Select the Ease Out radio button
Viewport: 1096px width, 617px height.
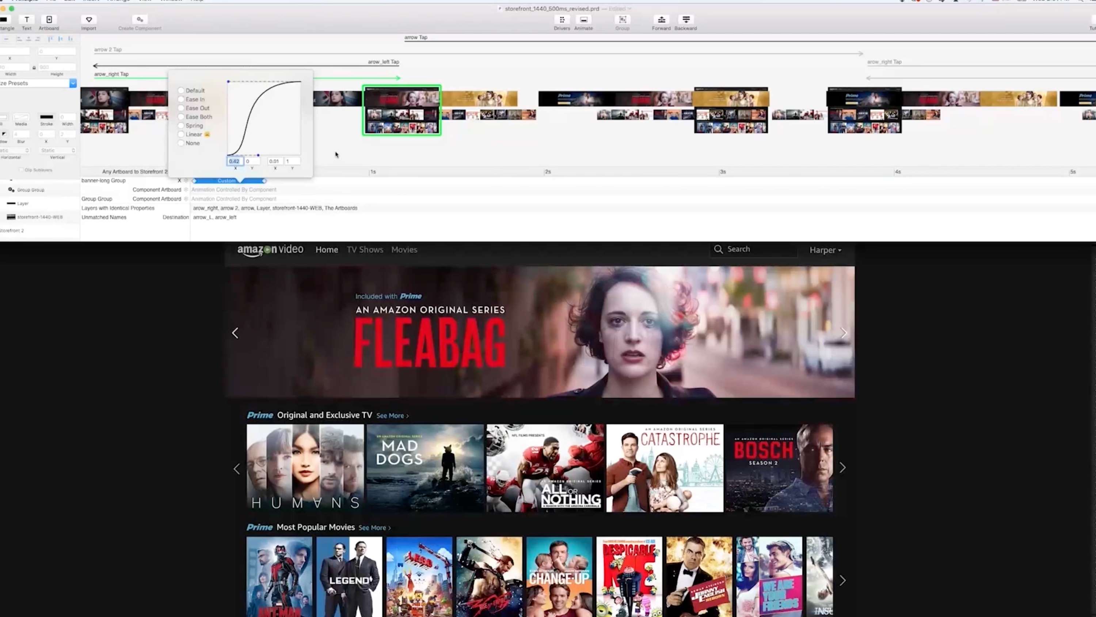pos(181,108)
